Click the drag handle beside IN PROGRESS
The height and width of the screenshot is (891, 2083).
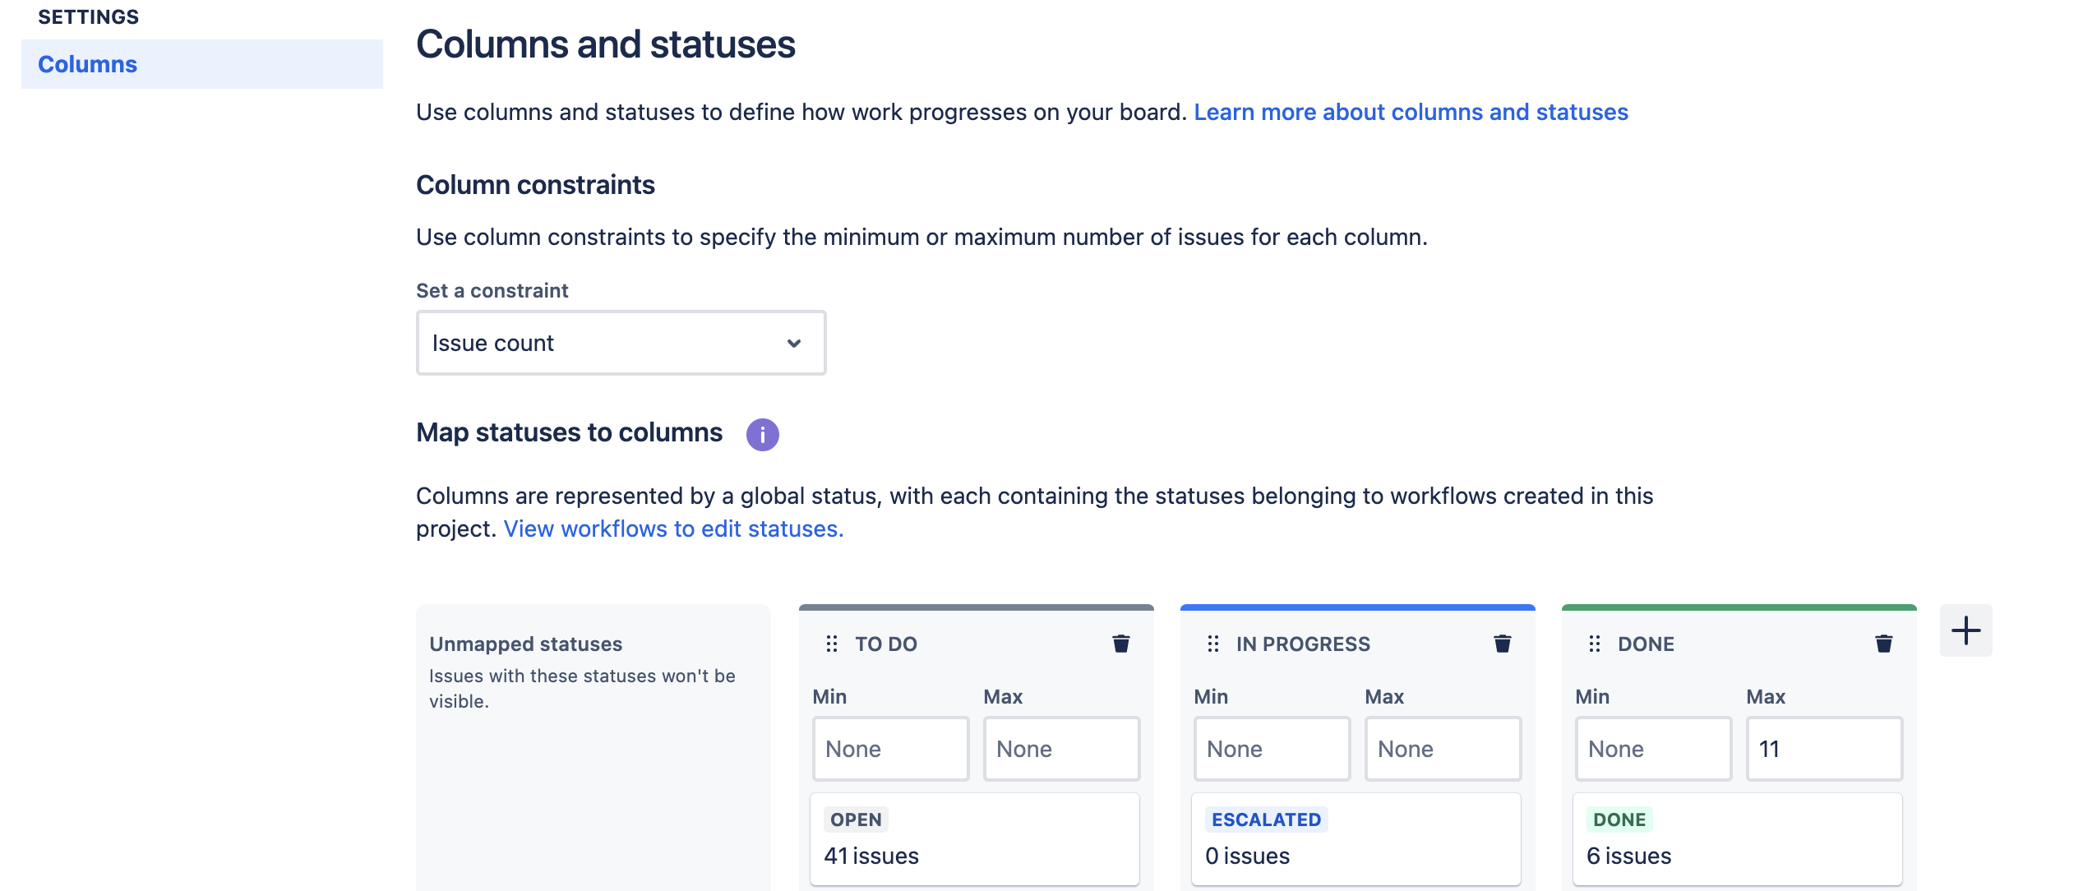(1212, 644)
